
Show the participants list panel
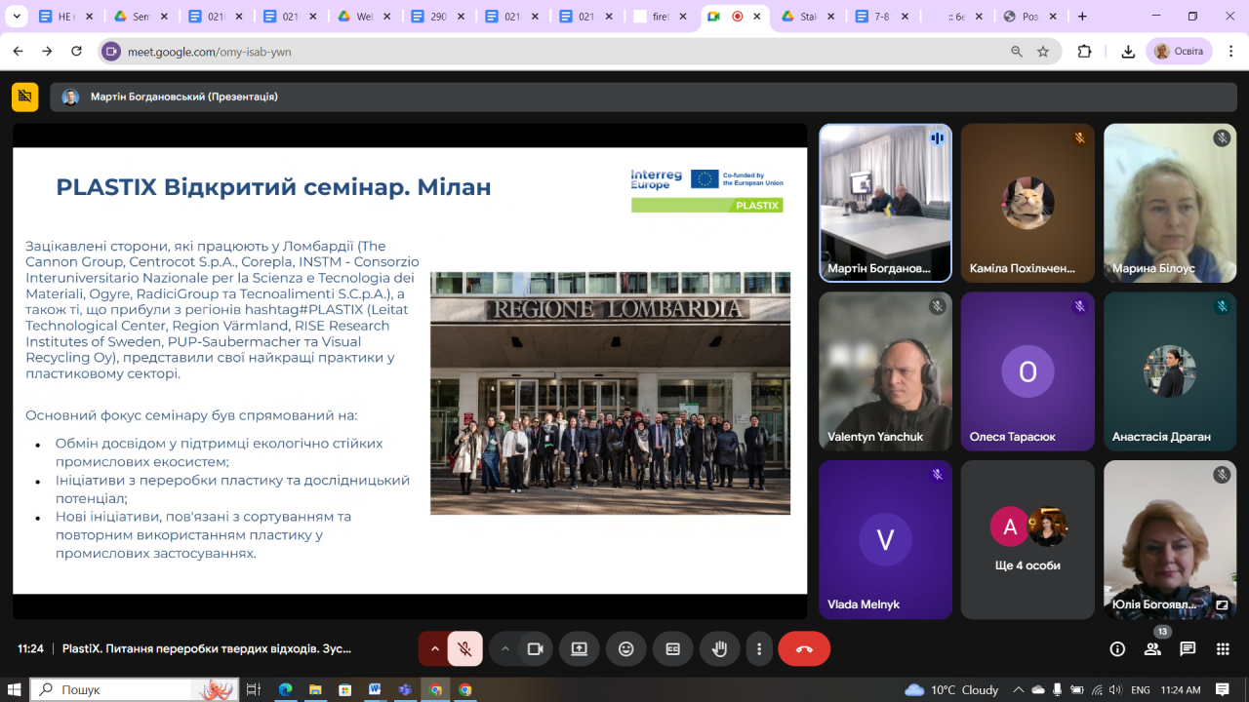click(1152, 649)
